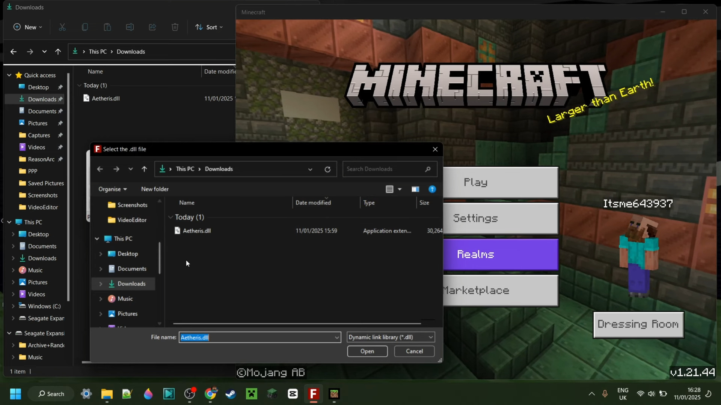
Task: Click the Open button in the dialog
Action: tap(367, 351)
